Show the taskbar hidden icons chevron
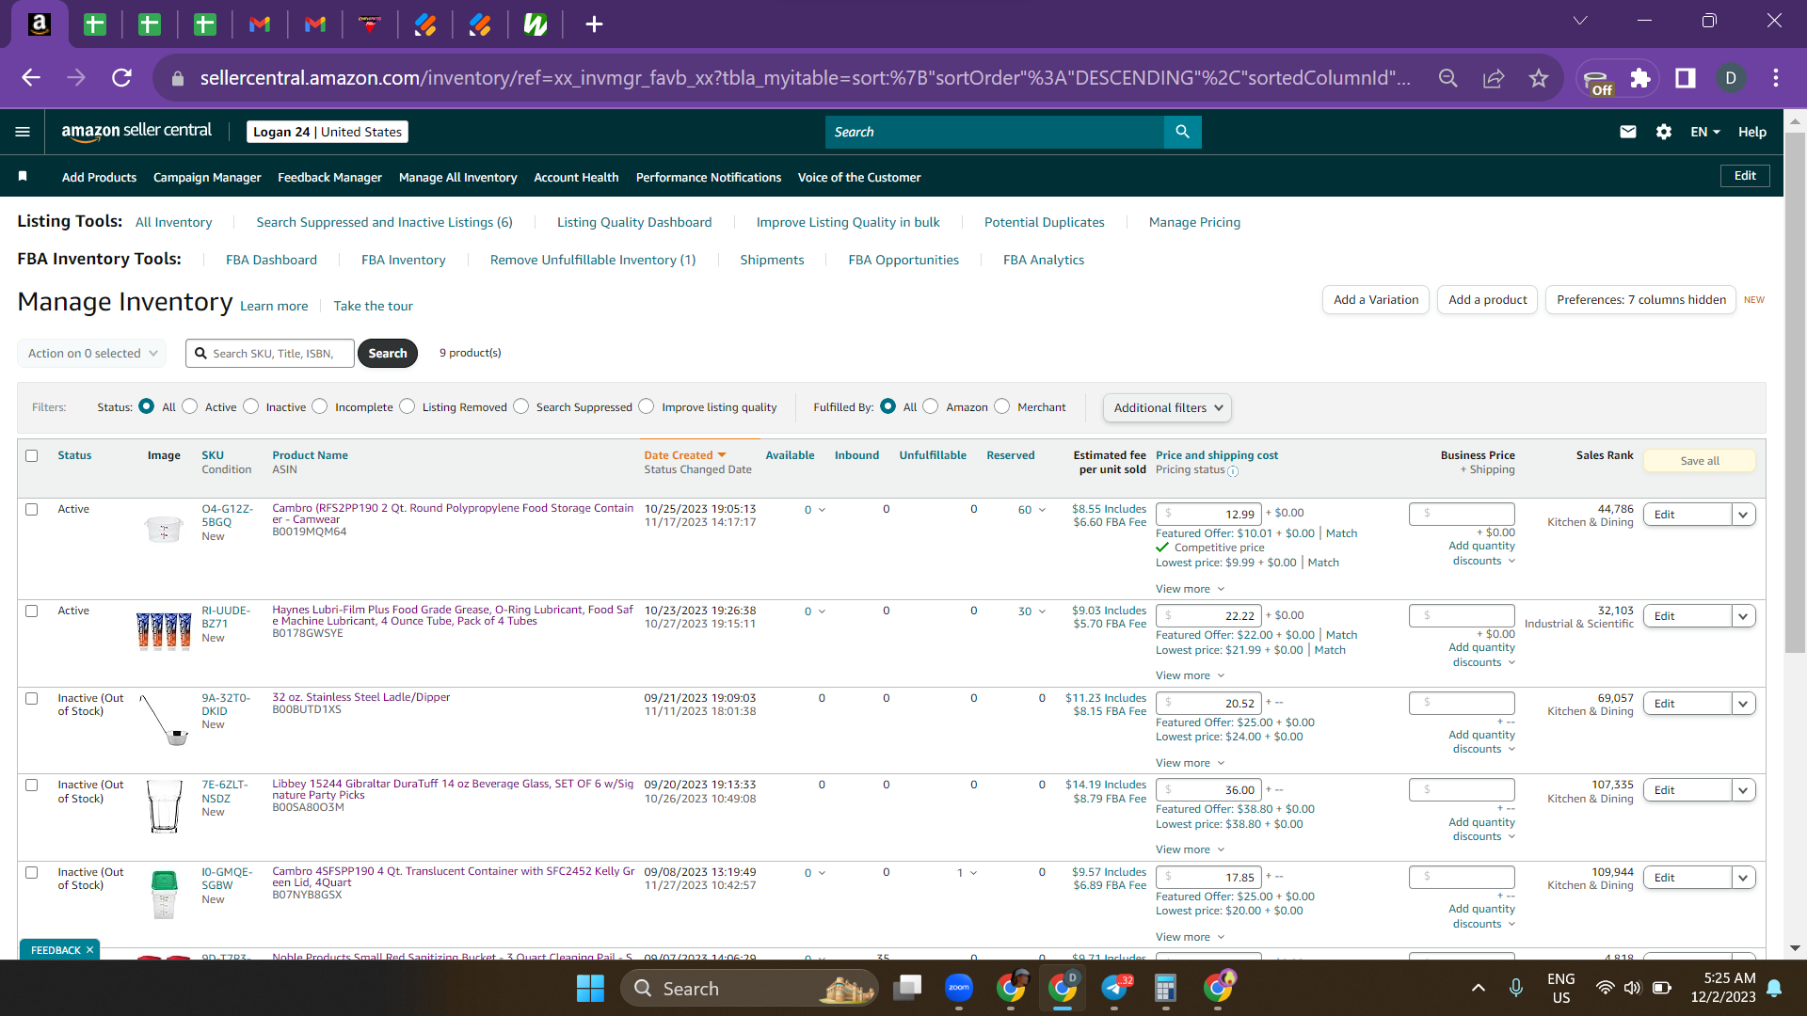 [1478, 988]
